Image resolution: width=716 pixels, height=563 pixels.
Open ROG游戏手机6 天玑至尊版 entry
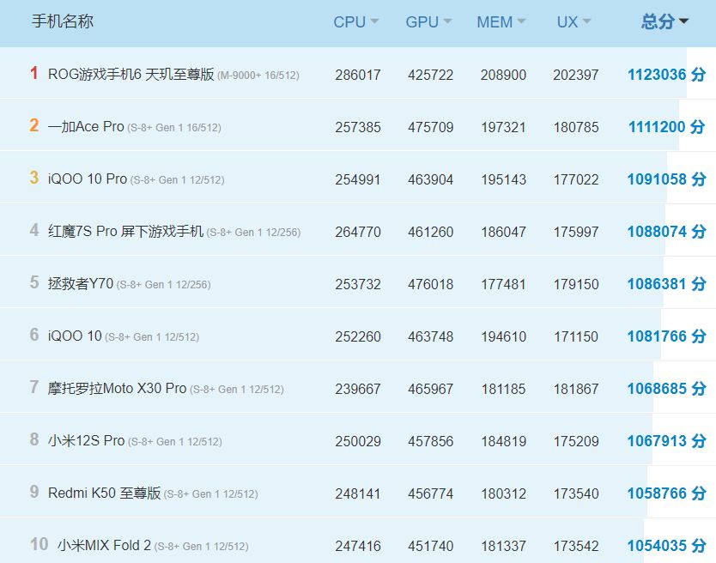tap(131, 75)
